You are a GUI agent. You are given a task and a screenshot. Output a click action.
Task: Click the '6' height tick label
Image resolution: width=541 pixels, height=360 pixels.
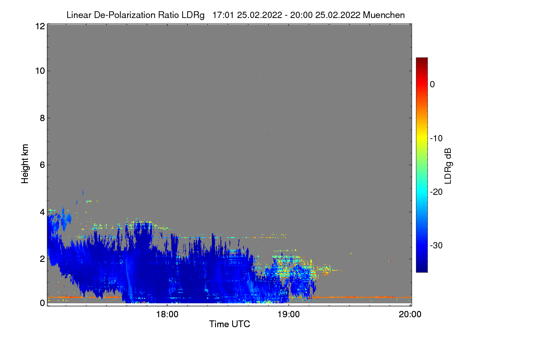click(x=41, y=165)
